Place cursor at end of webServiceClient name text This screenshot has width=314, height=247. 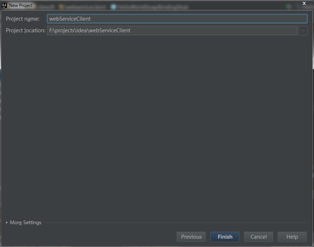click(92, 19)
